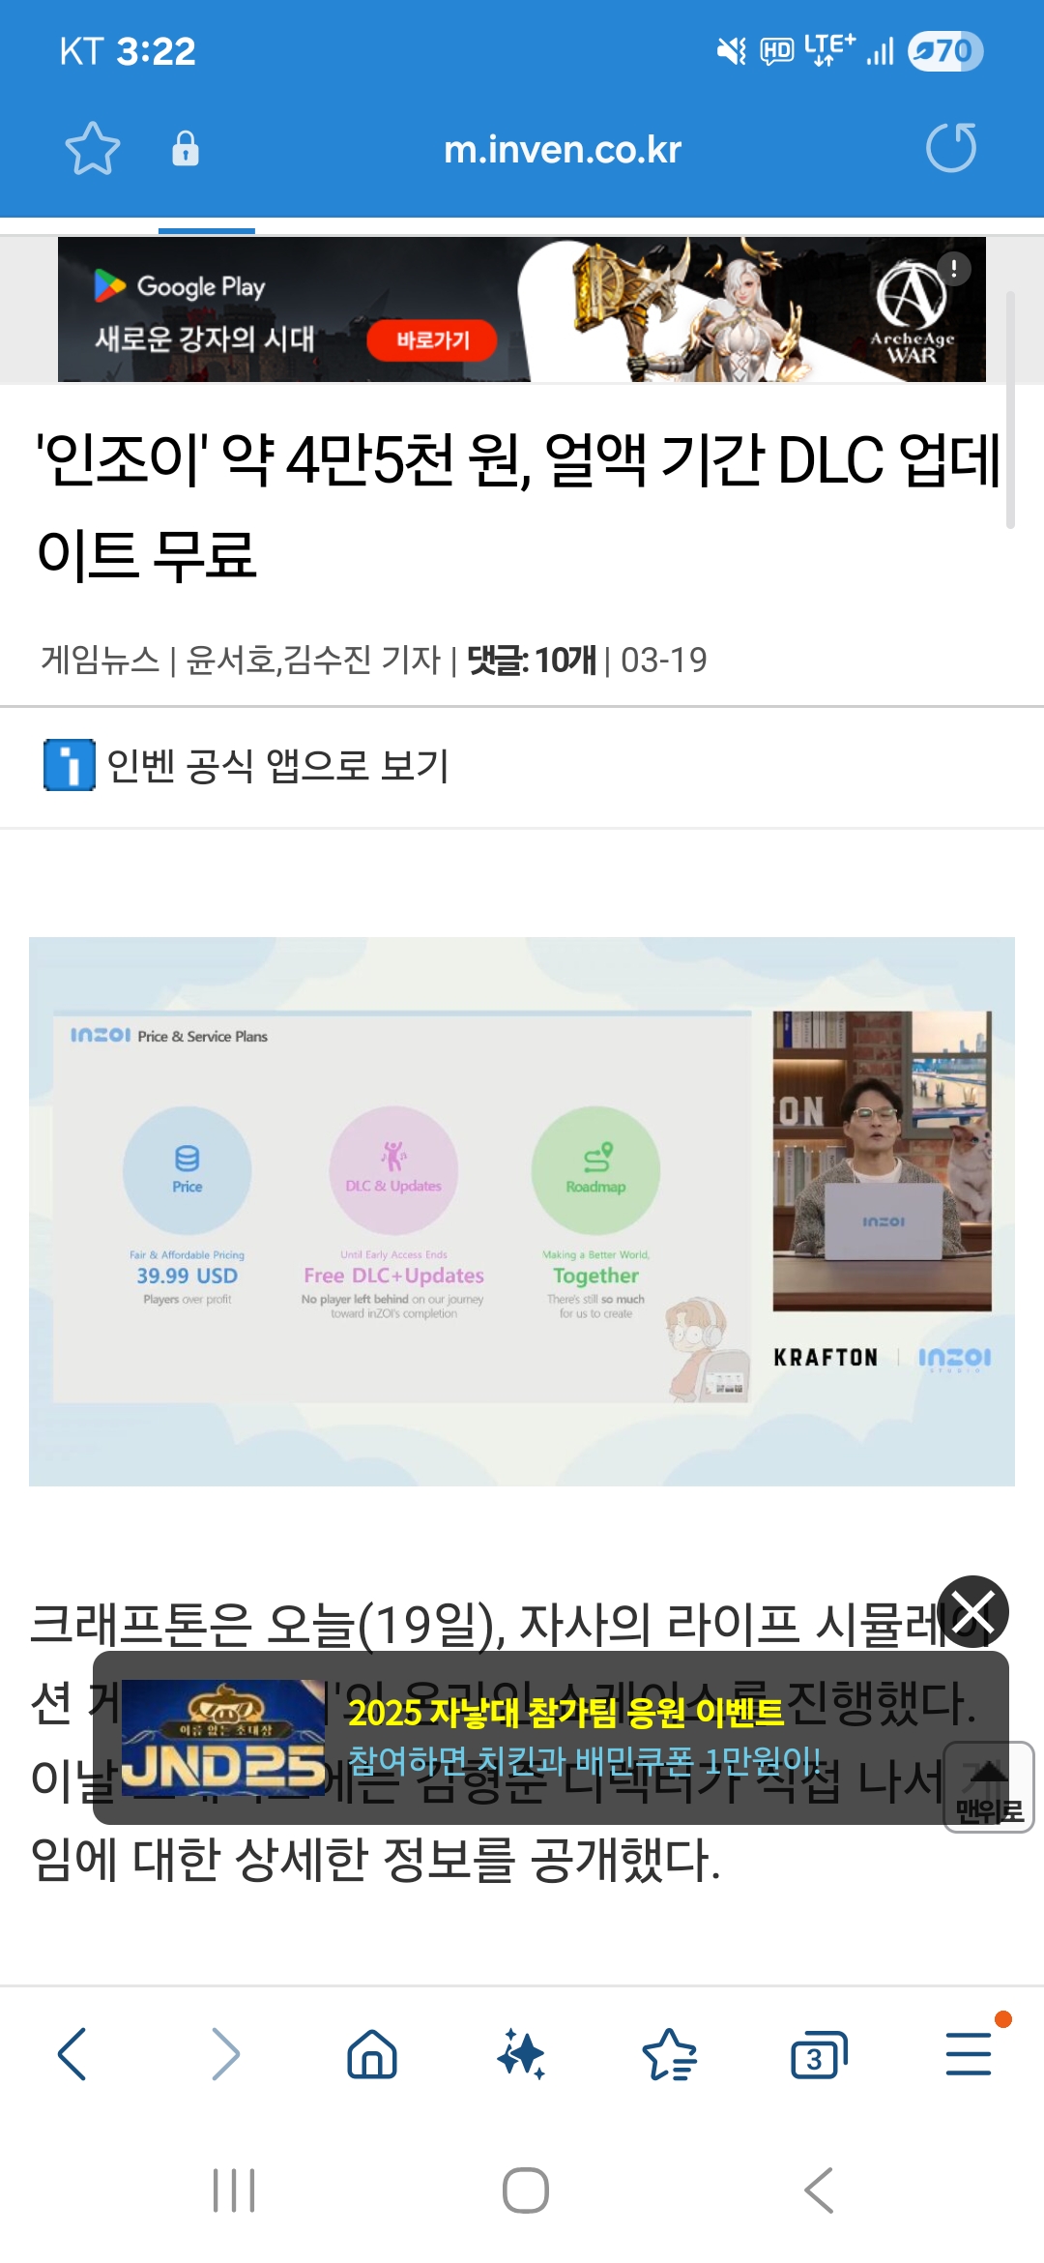1044x2263 pixels.
Task: Open the inZOI price plans image
Action: 522,1211
